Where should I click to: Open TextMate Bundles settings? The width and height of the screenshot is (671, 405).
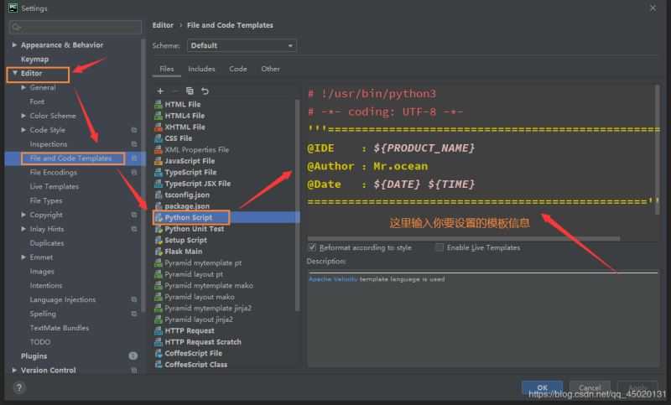point(60,328)
